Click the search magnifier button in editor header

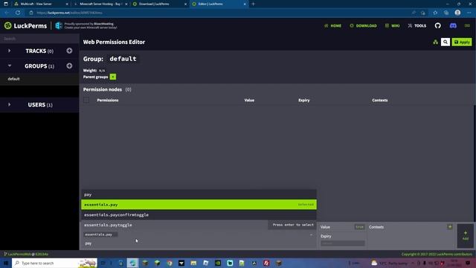click(x=446, y=42)
